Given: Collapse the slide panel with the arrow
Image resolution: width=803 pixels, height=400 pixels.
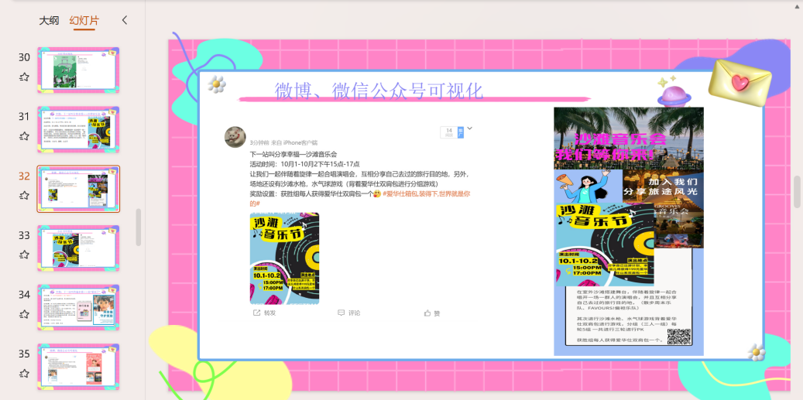Looking at the screenshot, I should pyautogui.click(x=125, y=20).
